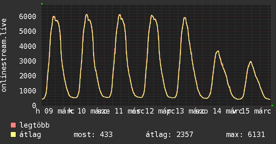Image resolution: width=276 pixels, height=144 pixels.
Task: Click the 3000 y-axis label
Action: click(x=28, y=61)
